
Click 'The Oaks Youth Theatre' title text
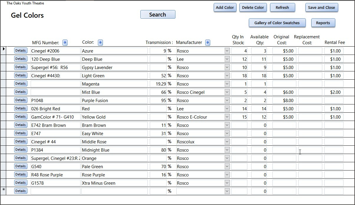point(25,3)
